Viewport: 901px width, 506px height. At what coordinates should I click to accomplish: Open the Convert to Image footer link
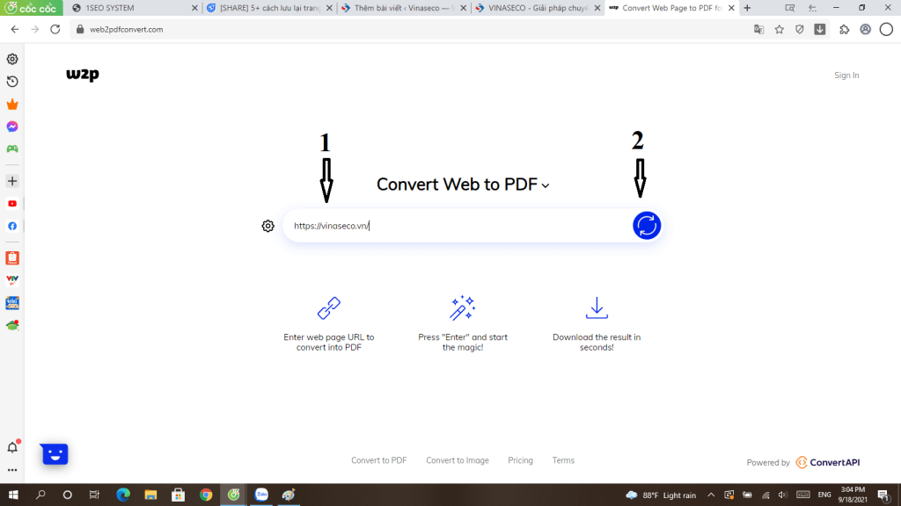click(457, 460)
